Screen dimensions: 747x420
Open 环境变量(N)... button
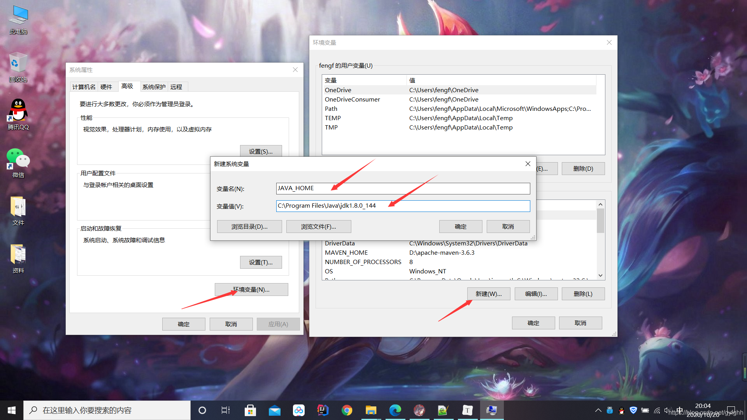(251, 290)
